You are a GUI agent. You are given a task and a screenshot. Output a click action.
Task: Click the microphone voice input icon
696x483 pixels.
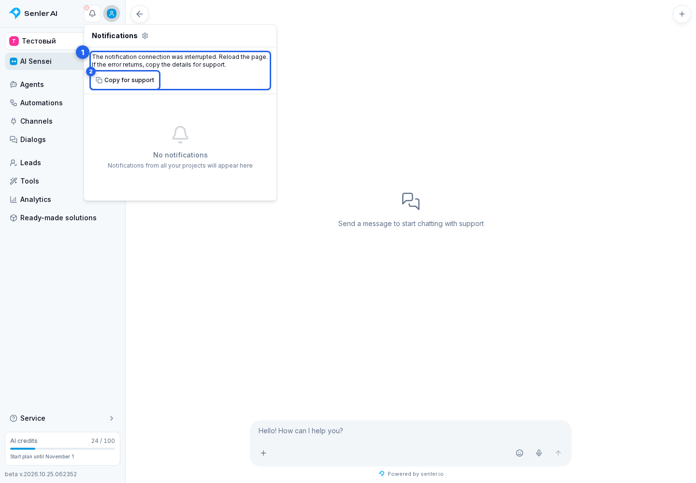pos(539,453)
